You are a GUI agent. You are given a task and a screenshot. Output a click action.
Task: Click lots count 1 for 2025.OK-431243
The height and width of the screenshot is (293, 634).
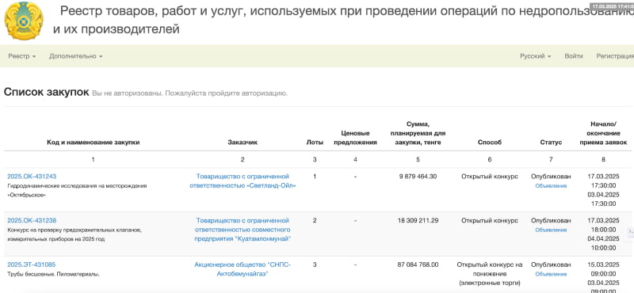click(x=315, y=177)
